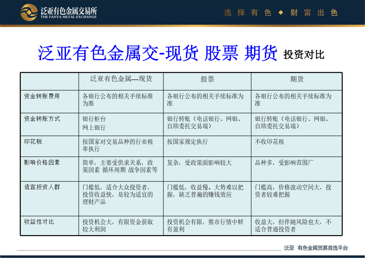The height and width of the screenshot is (258, 365).
Task: Click the "印花税" row label
Action: point(33,141)
